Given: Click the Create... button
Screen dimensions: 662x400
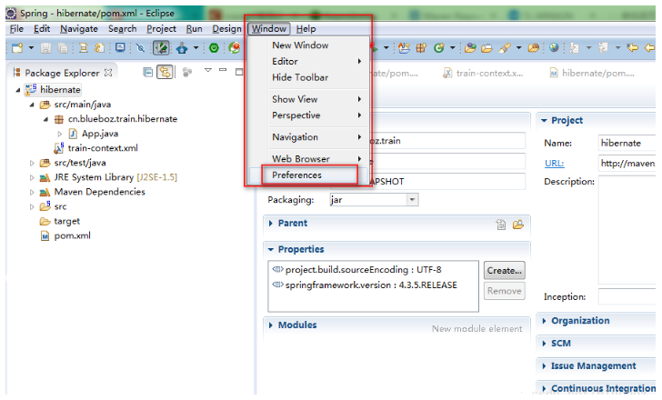Looking at the screenshot, I should (x=504, y=270).
